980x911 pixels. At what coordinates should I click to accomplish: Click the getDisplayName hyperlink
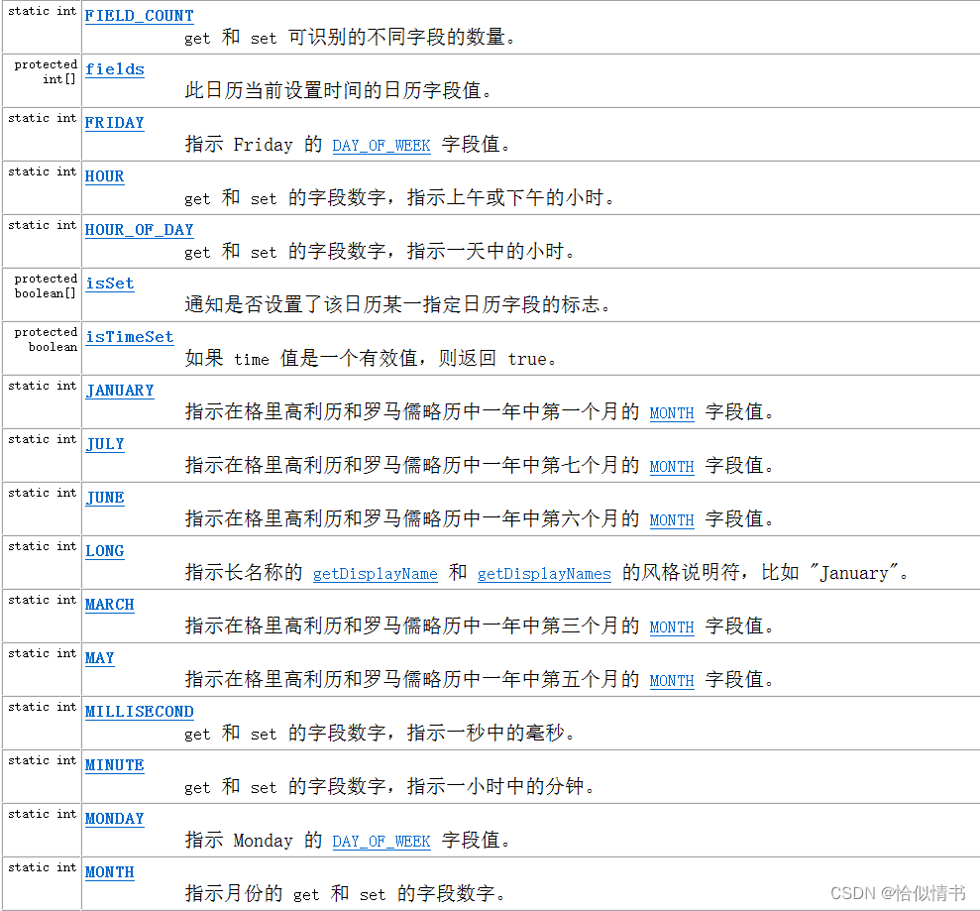(375, 573)
